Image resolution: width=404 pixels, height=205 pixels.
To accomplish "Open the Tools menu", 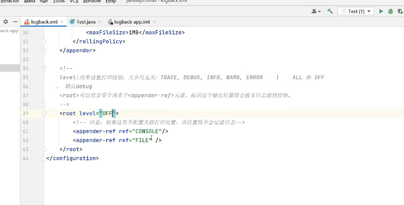I will 59,1.
